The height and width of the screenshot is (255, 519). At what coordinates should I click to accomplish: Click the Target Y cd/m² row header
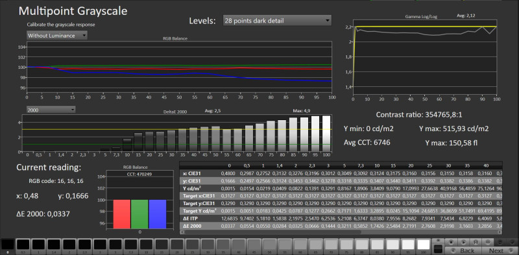pos(200,211)
